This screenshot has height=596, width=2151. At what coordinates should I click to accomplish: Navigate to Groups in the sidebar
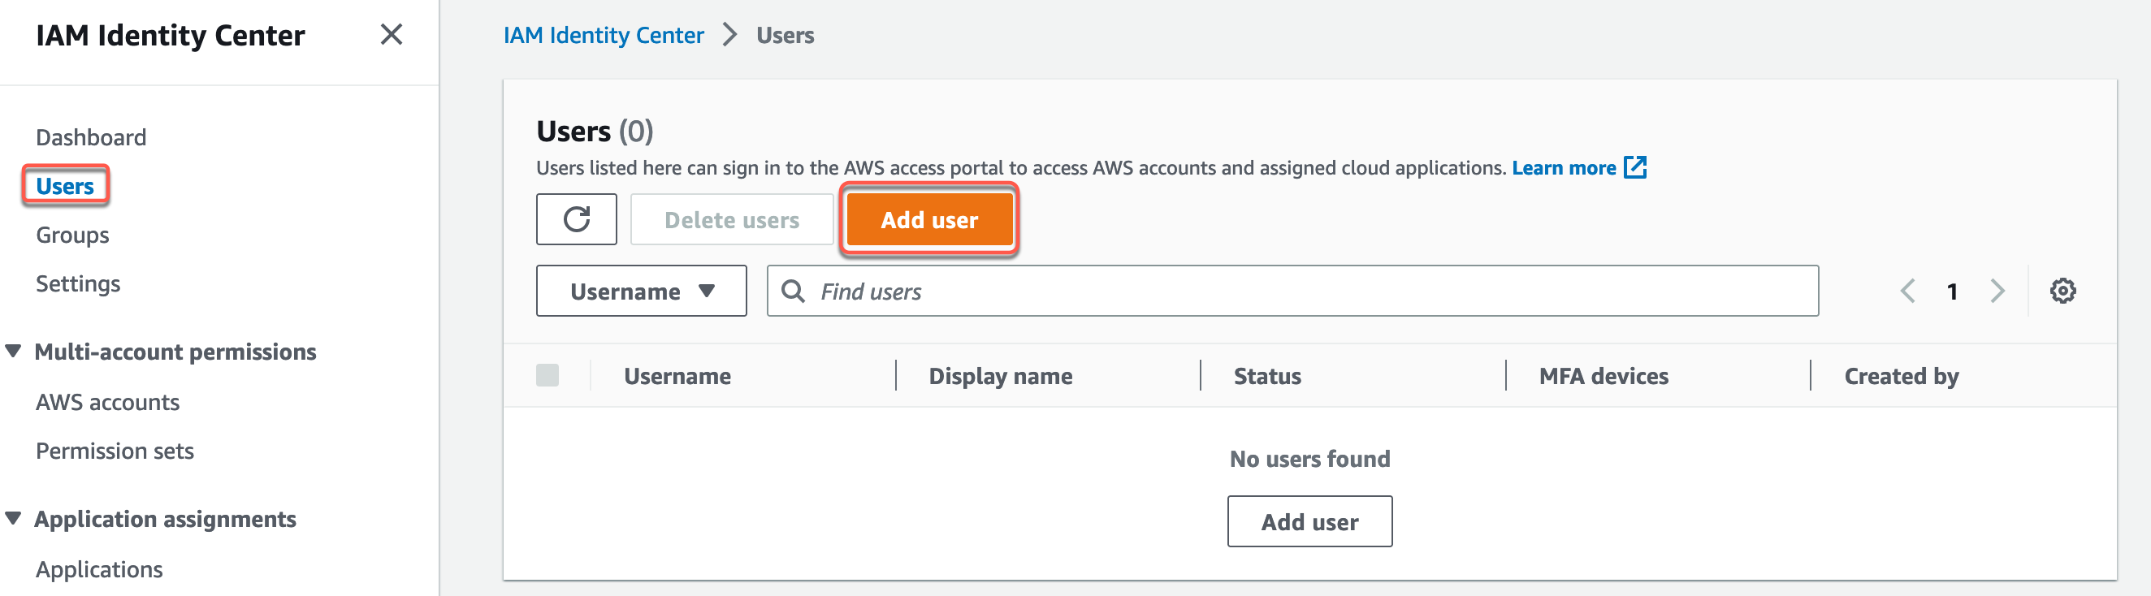pos(72,235)
